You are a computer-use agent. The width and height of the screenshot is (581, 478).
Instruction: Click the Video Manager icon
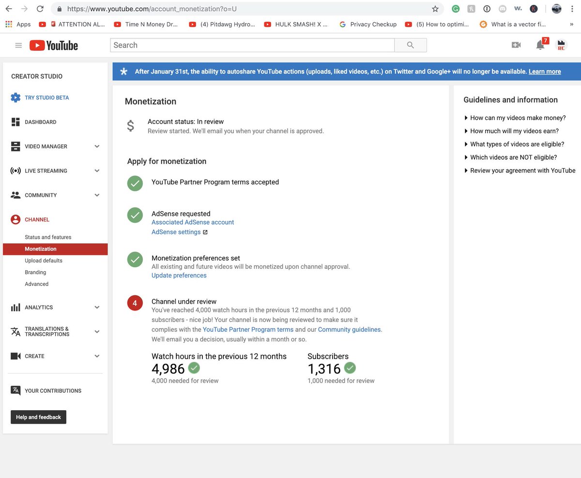15,146
